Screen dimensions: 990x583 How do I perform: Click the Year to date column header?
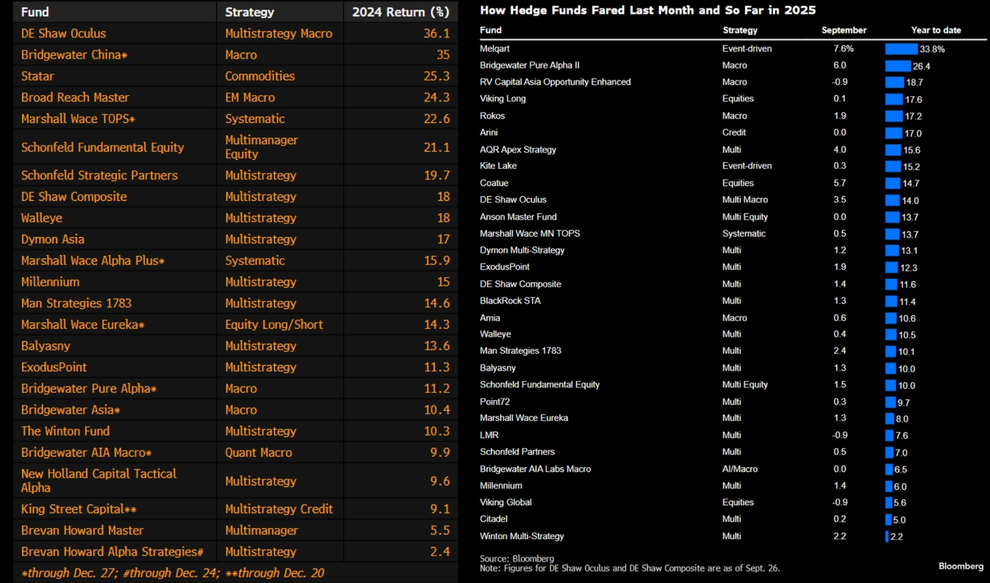[x=935, y=30]
